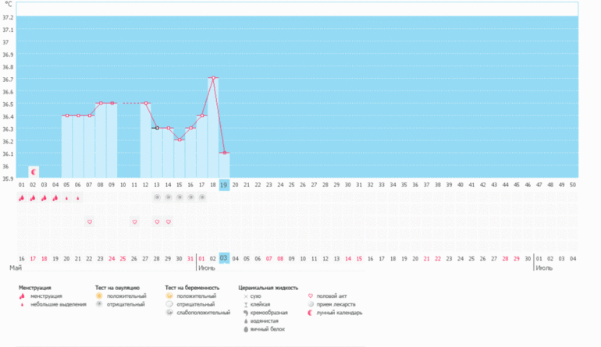Click the 36.1 temperature point on day 19
The height and width of the screenshot is (347, 601).
224,153
